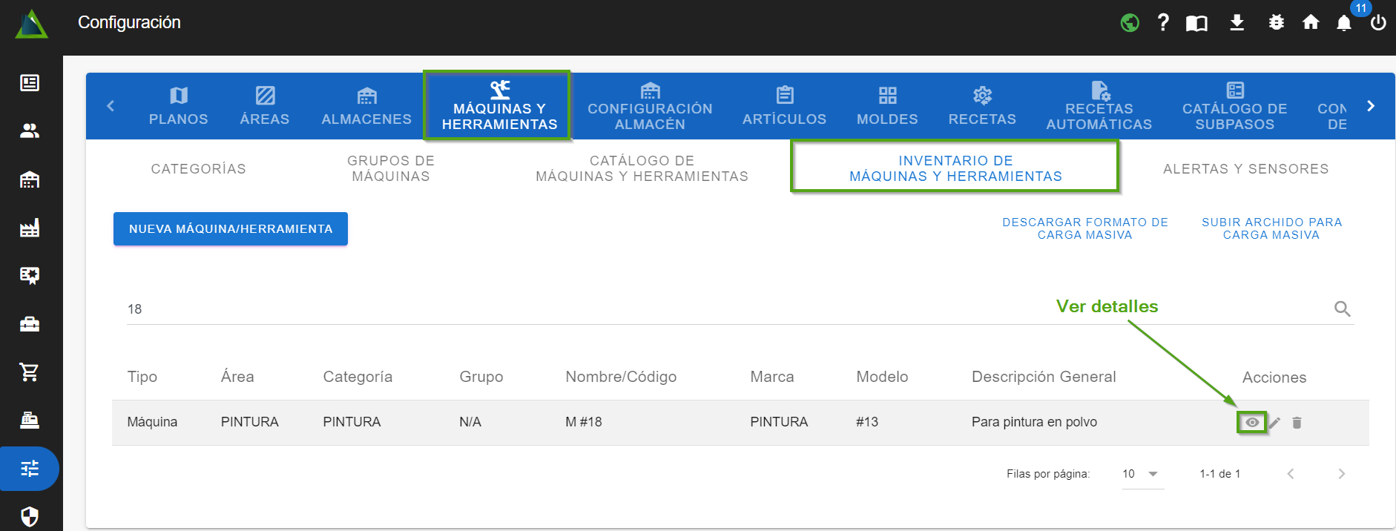The width and height of the screenshot is (1396, 531).
Task: Click DESCARGAR FORMATO DE CARGA MASIVA link
Action: coord(1084,228)
